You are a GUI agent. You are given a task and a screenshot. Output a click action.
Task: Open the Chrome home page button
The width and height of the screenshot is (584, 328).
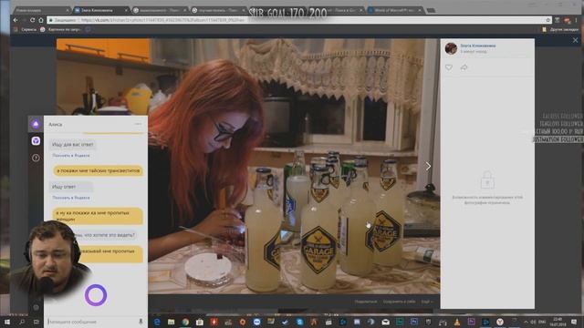(x=41, y=20)
